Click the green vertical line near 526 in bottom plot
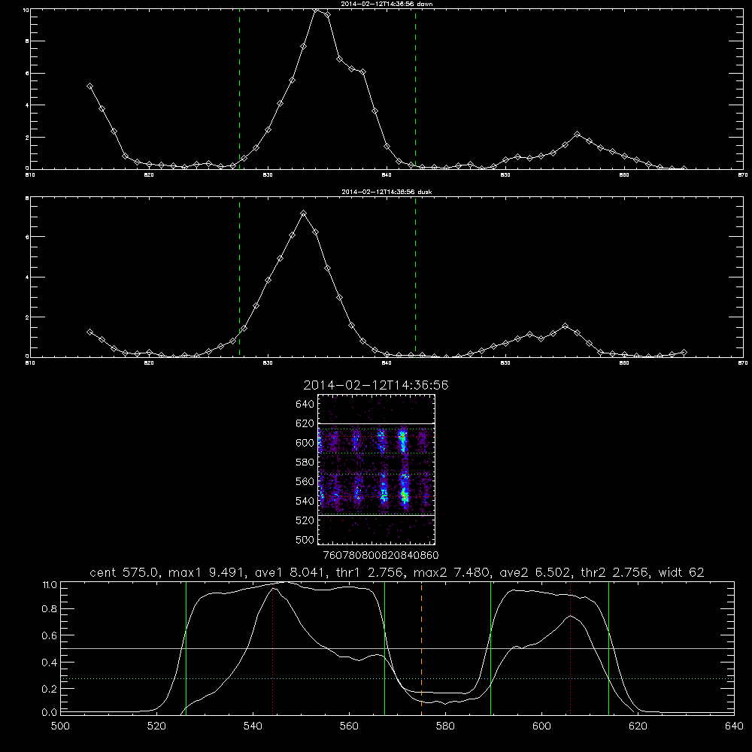Screen dimensions: 752x752 tap(186, 647)
